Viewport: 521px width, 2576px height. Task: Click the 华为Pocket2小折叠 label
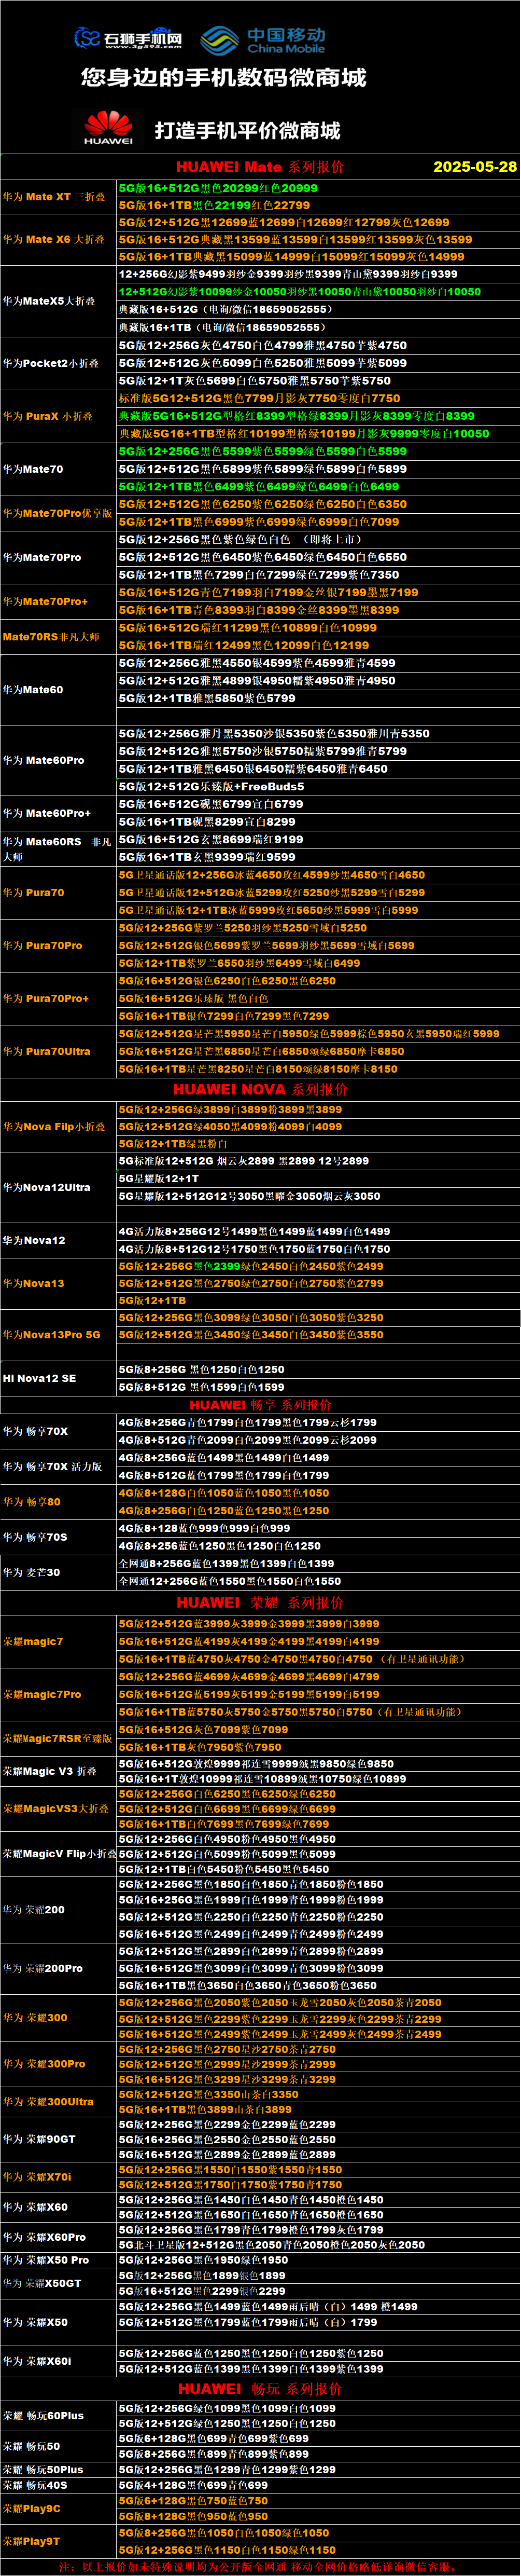tap(52, 363)
